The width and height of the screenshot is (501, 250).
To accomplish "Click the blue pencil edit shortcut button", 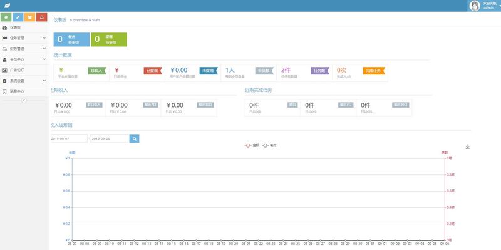I will [x=18, y=17].
